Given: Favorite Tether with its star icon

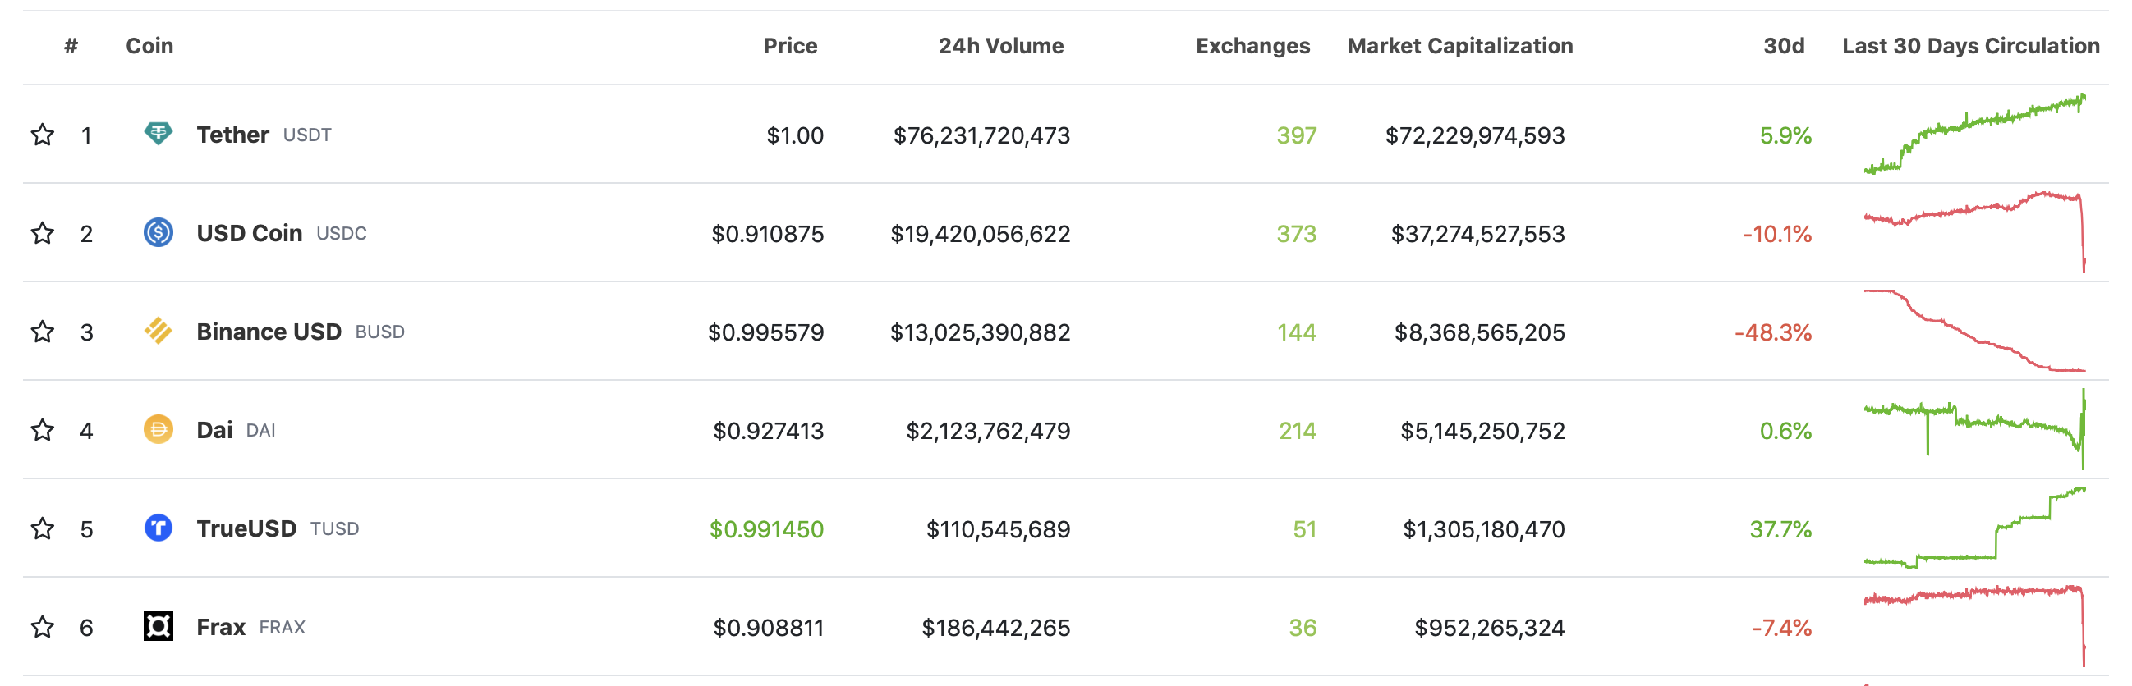Looking at the screenshot, I should (43, 135).
